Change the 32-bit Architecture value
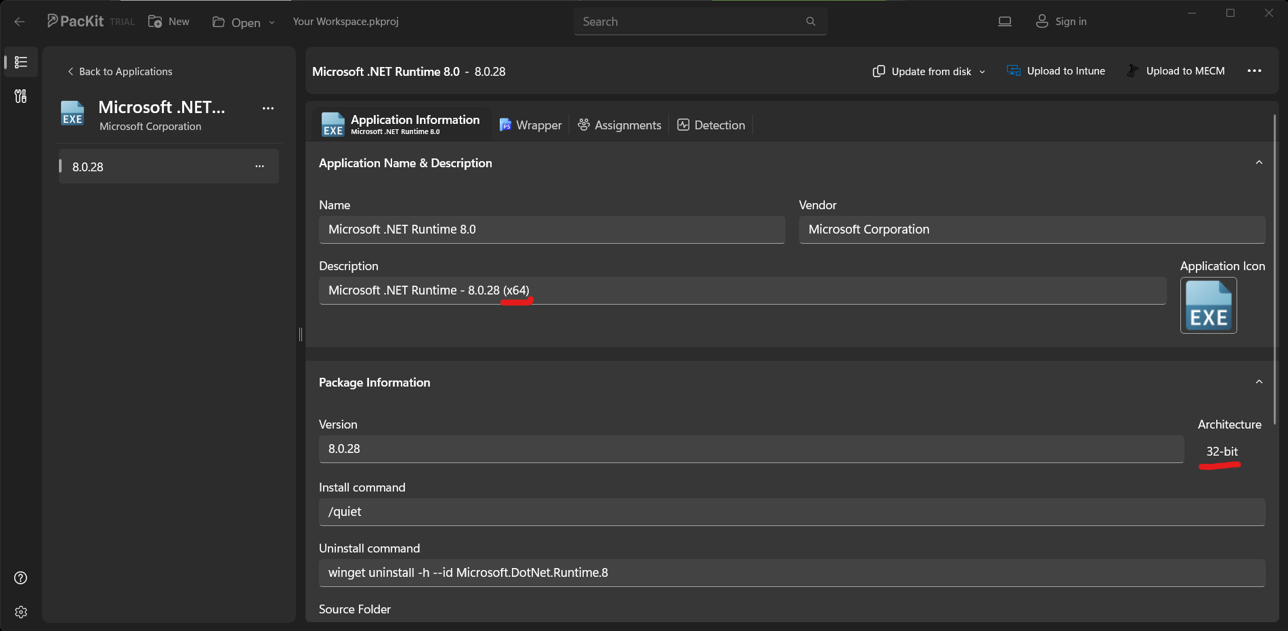Image resolution: width=1288 pixels, height=631 pixels. coord(1222,452)
